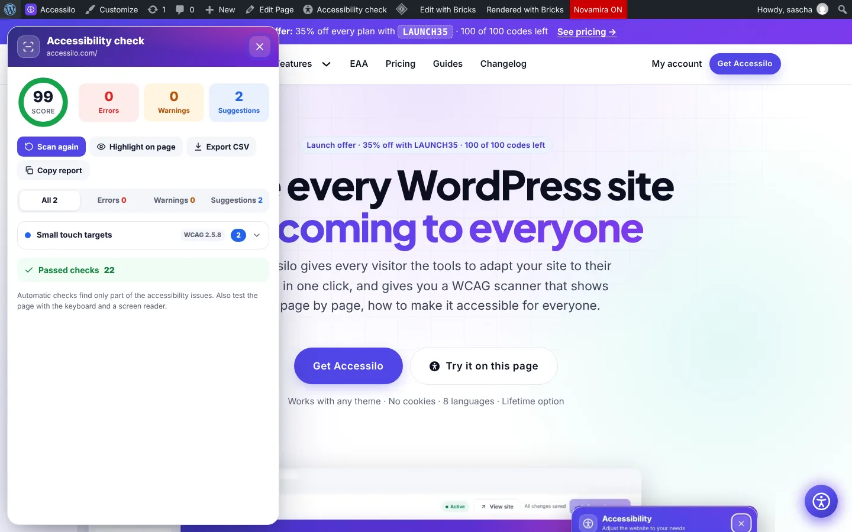Go to Pricing in site navigation
Screen dimensions: 852x532
[x=401, y=64]
